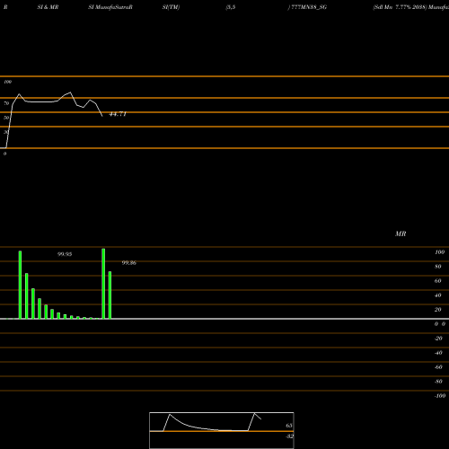Click the 'SI MunafaSutraR' header text
Screen dimensions: 449x449
[110, 7]
